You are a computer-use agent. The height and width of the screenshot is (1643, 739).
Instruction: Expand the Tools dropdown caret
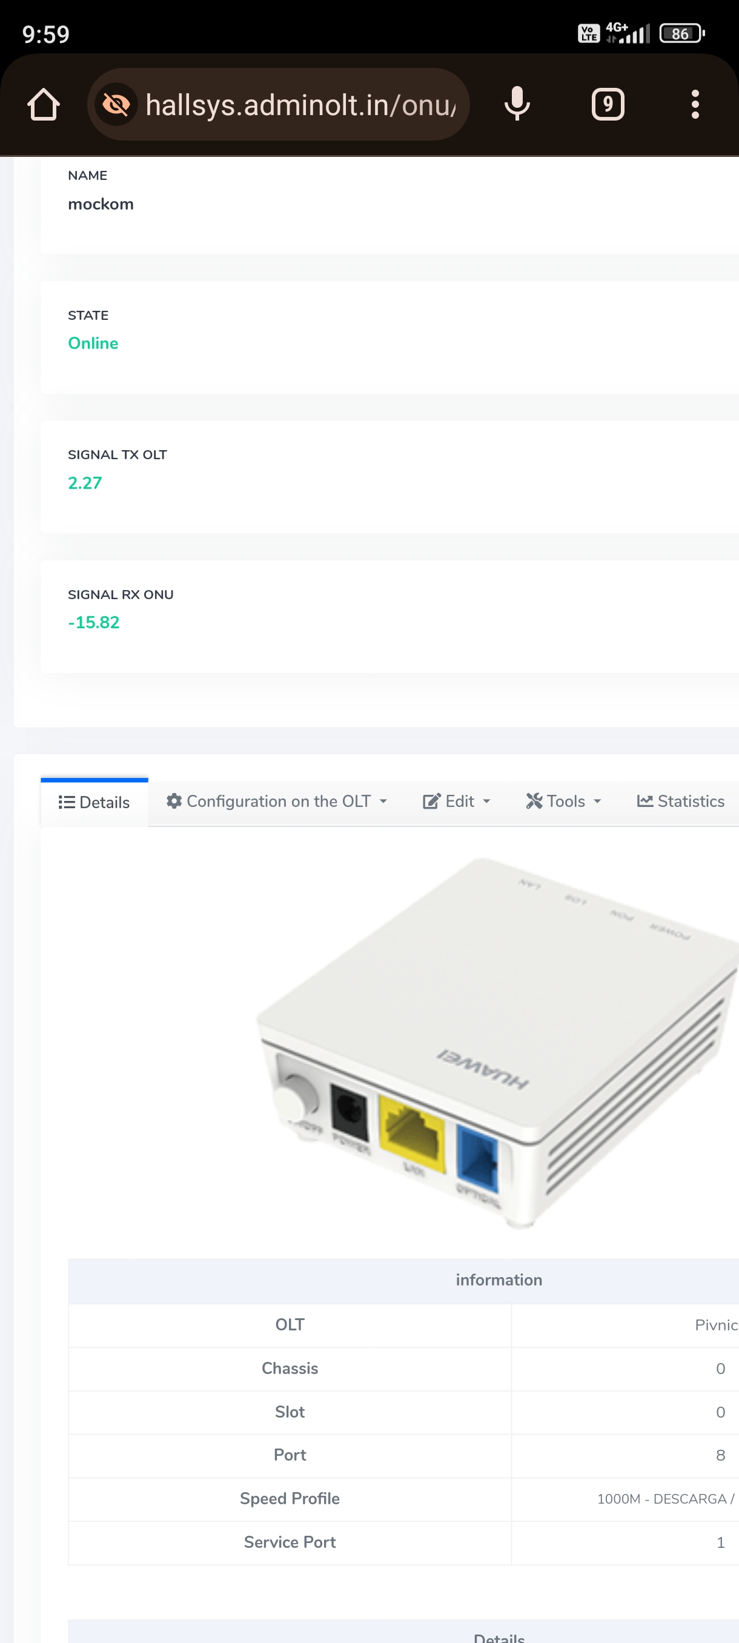pyautogui.click(x=597, y=802)
